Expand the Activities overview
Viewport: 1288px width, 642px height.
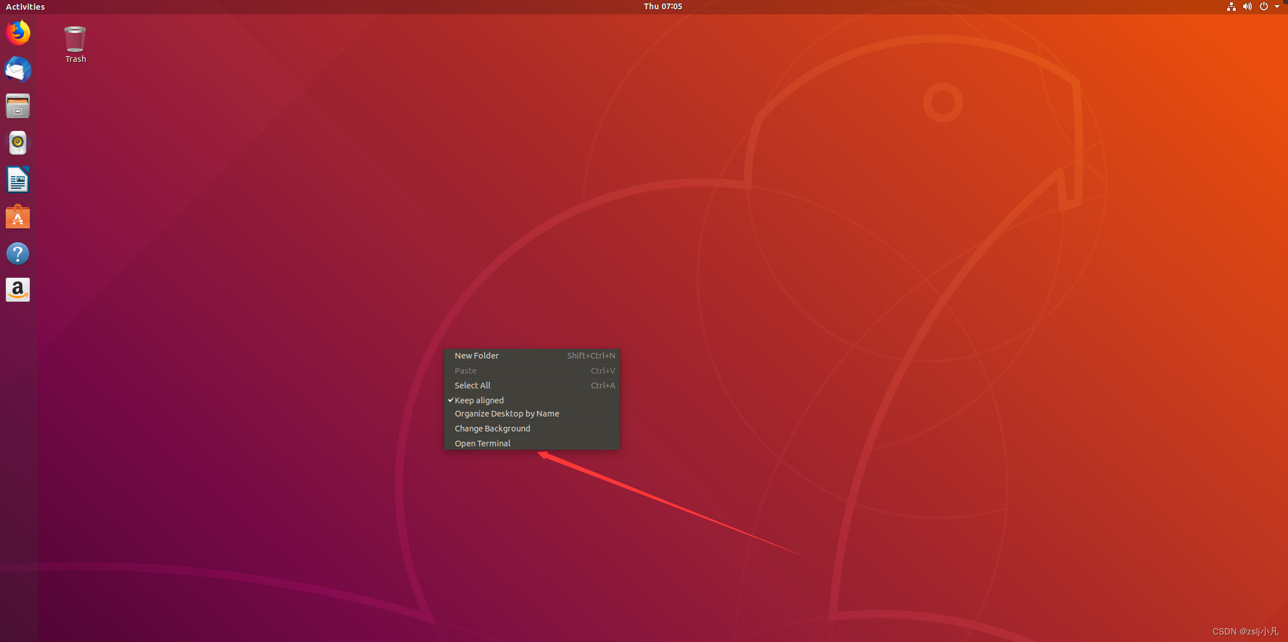click(24, 6)
